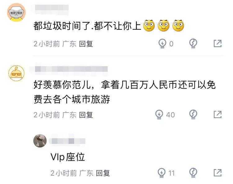The image size is (233, 184).
Task: Select the VIP座位 reply text
Action: [68, 157]
